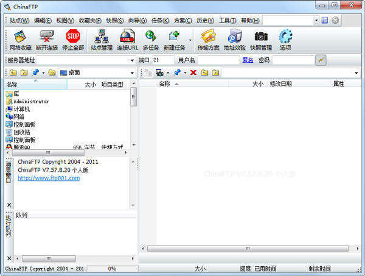Select the Administrator folder item

coord(27,101)
